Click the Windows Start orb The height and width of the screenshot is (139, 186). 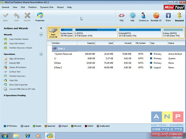(5, 136)
